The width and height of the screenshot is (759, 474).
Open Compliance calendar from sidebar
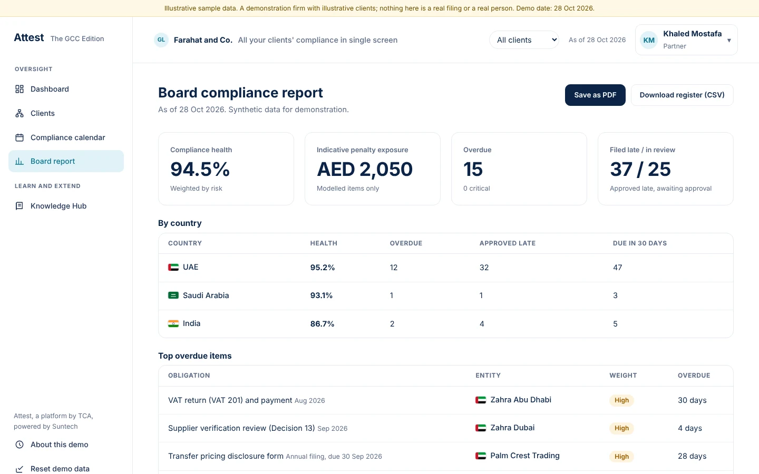click(66, 137)
